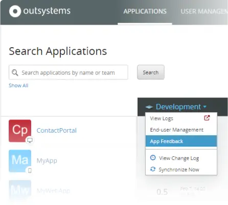Viewport: 228px width, 205px height.
Task: Open End-user Management from menu
Action: (x=181, y=130)
